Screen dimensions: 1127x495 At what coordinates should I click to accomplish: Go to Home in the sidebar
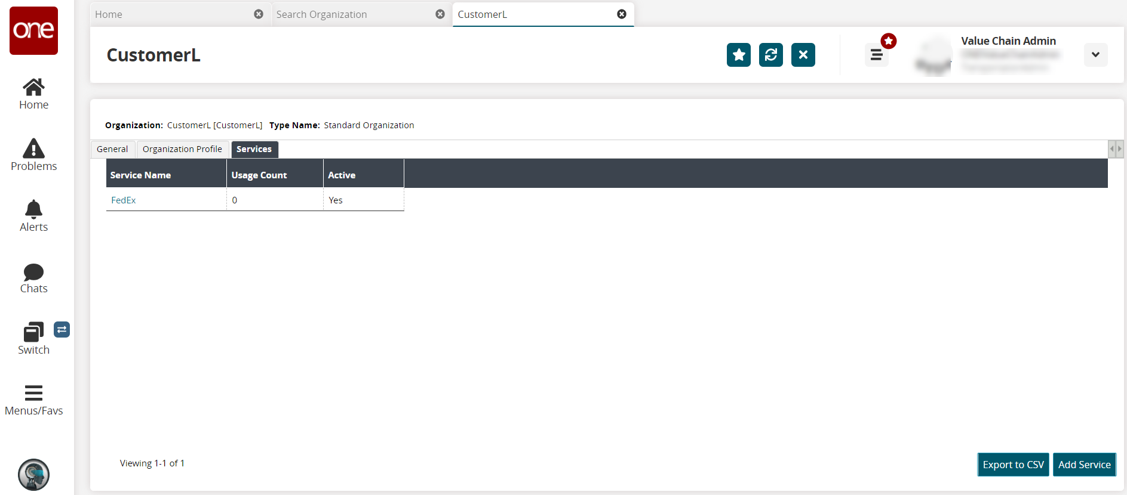33,94
